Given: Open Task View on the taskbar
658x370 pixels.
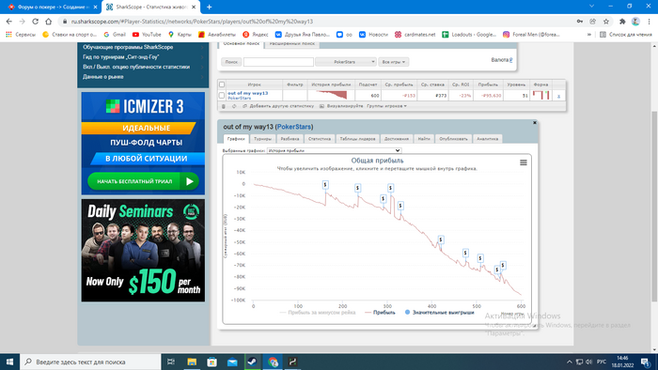Looking at the screenshot, I should (x=171, y=362).
